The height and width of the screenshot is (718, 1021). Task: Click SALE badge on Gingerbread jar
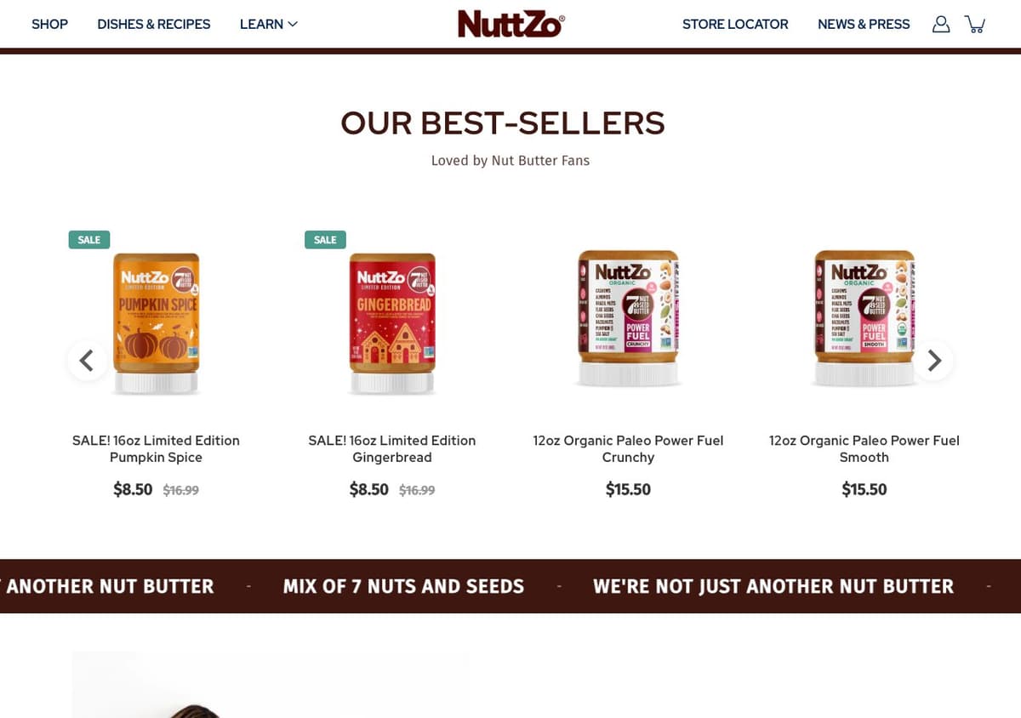pos(325,240)
